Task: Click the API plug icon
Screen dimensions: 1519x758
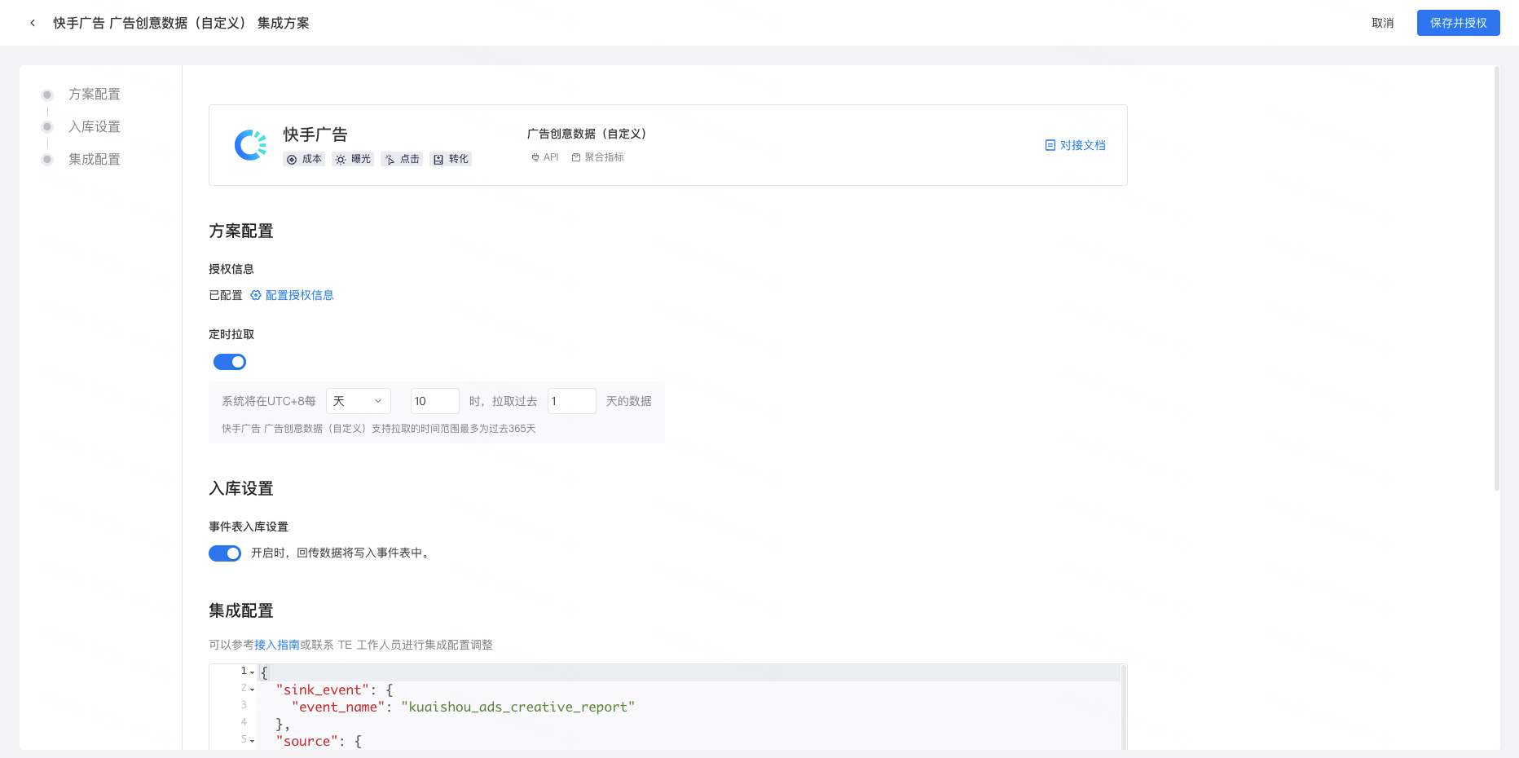Action: (x=535, y=157)
